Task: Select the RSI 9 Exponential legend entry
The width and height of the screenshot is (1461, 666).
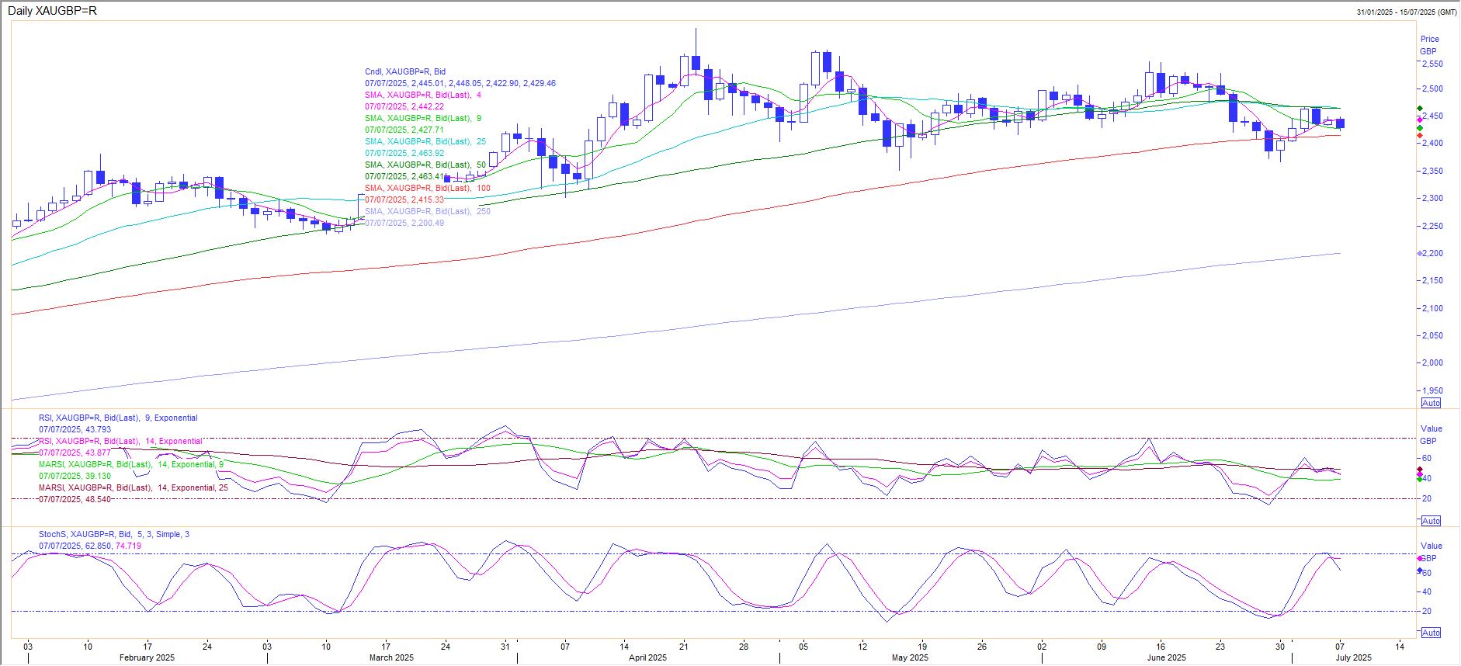Action: (x=118, y=418)
